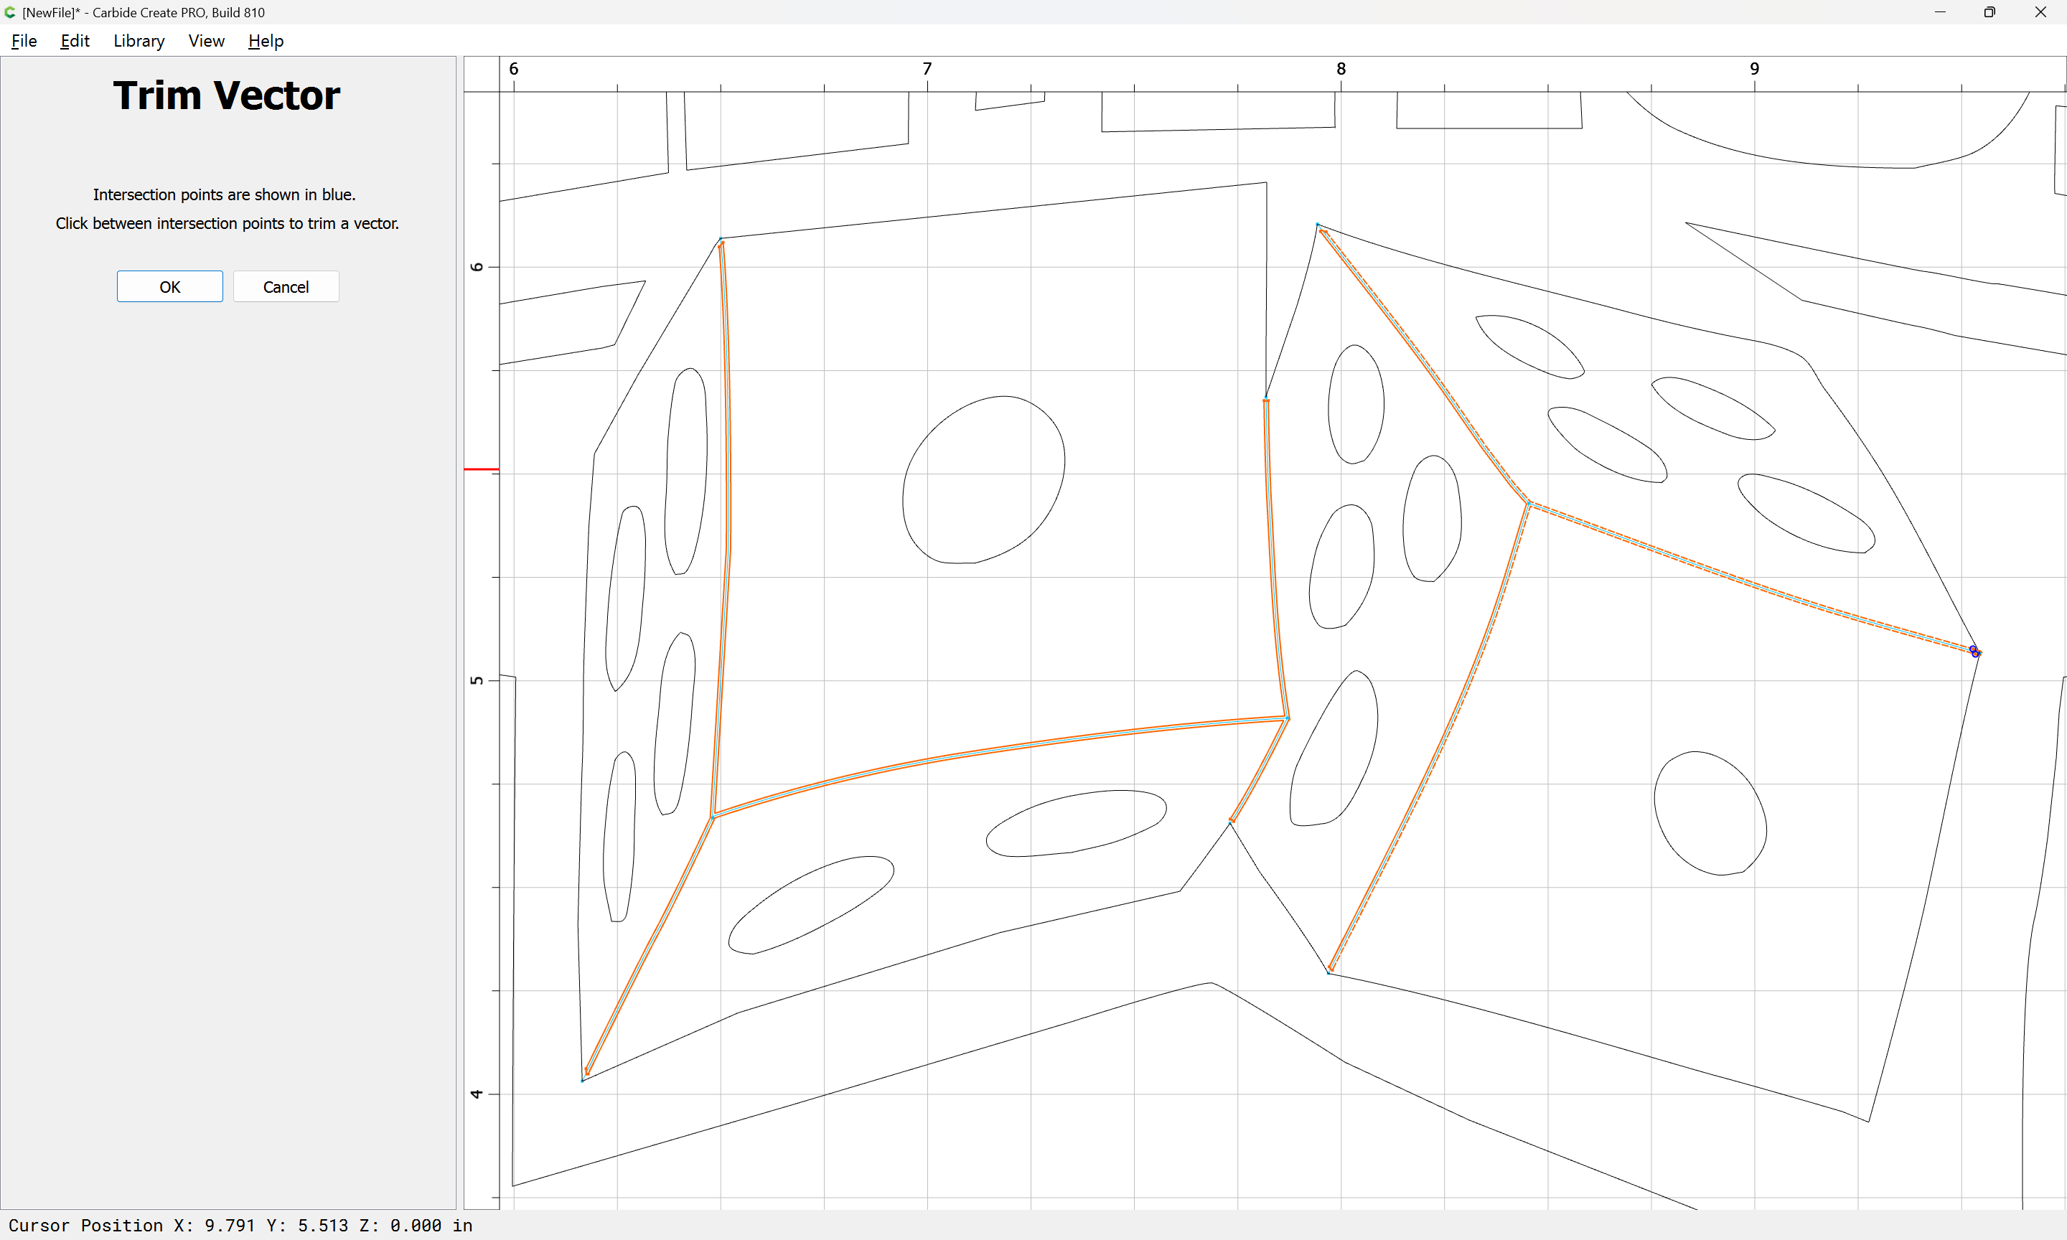Click the horizontal ruler label 7

[x=927, y=68]
